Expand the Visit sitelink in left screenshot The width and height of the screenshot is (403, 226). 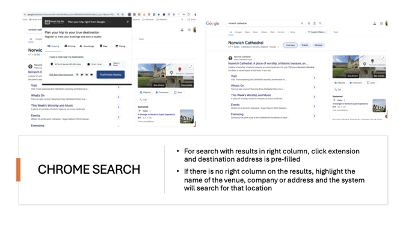(x=118, y=87)
